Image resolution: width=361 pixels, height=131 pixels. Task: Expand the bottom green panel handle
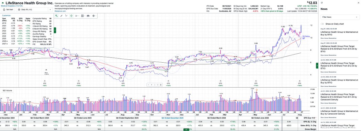(x=186, y=130)
